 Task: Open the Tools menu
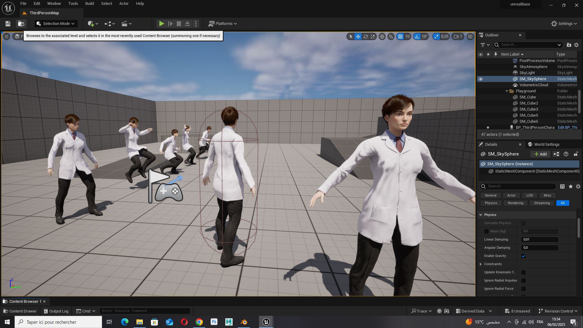tap(73, 4)
